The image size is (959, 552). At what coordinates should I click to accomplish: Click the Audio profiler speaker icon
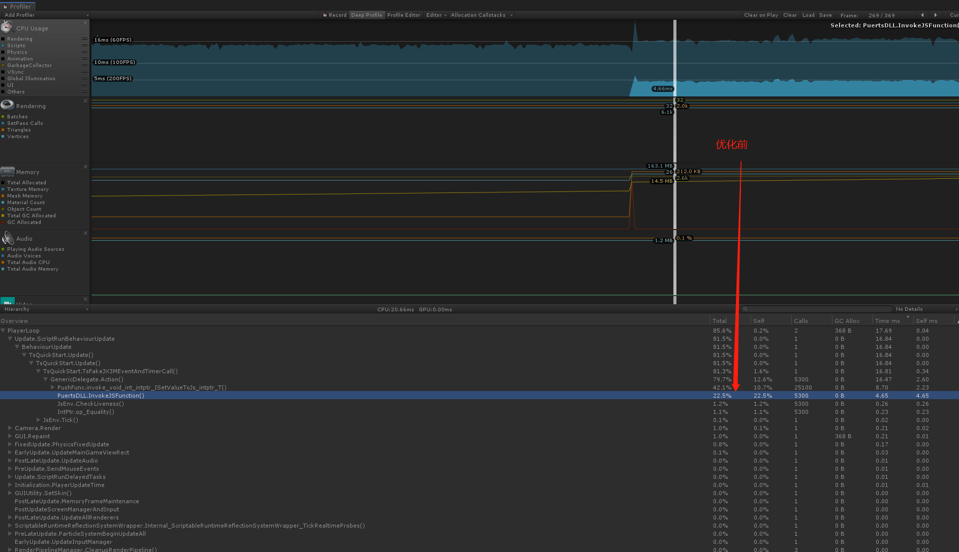(7, 238)
